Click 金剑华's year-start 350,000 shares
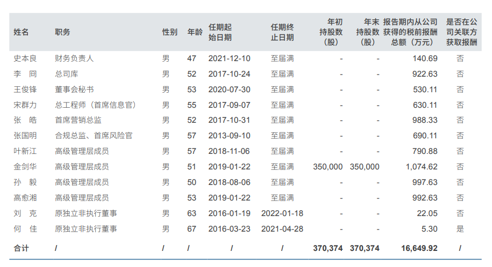Viewport: 492px width, 267px height. tap(327, 167)
